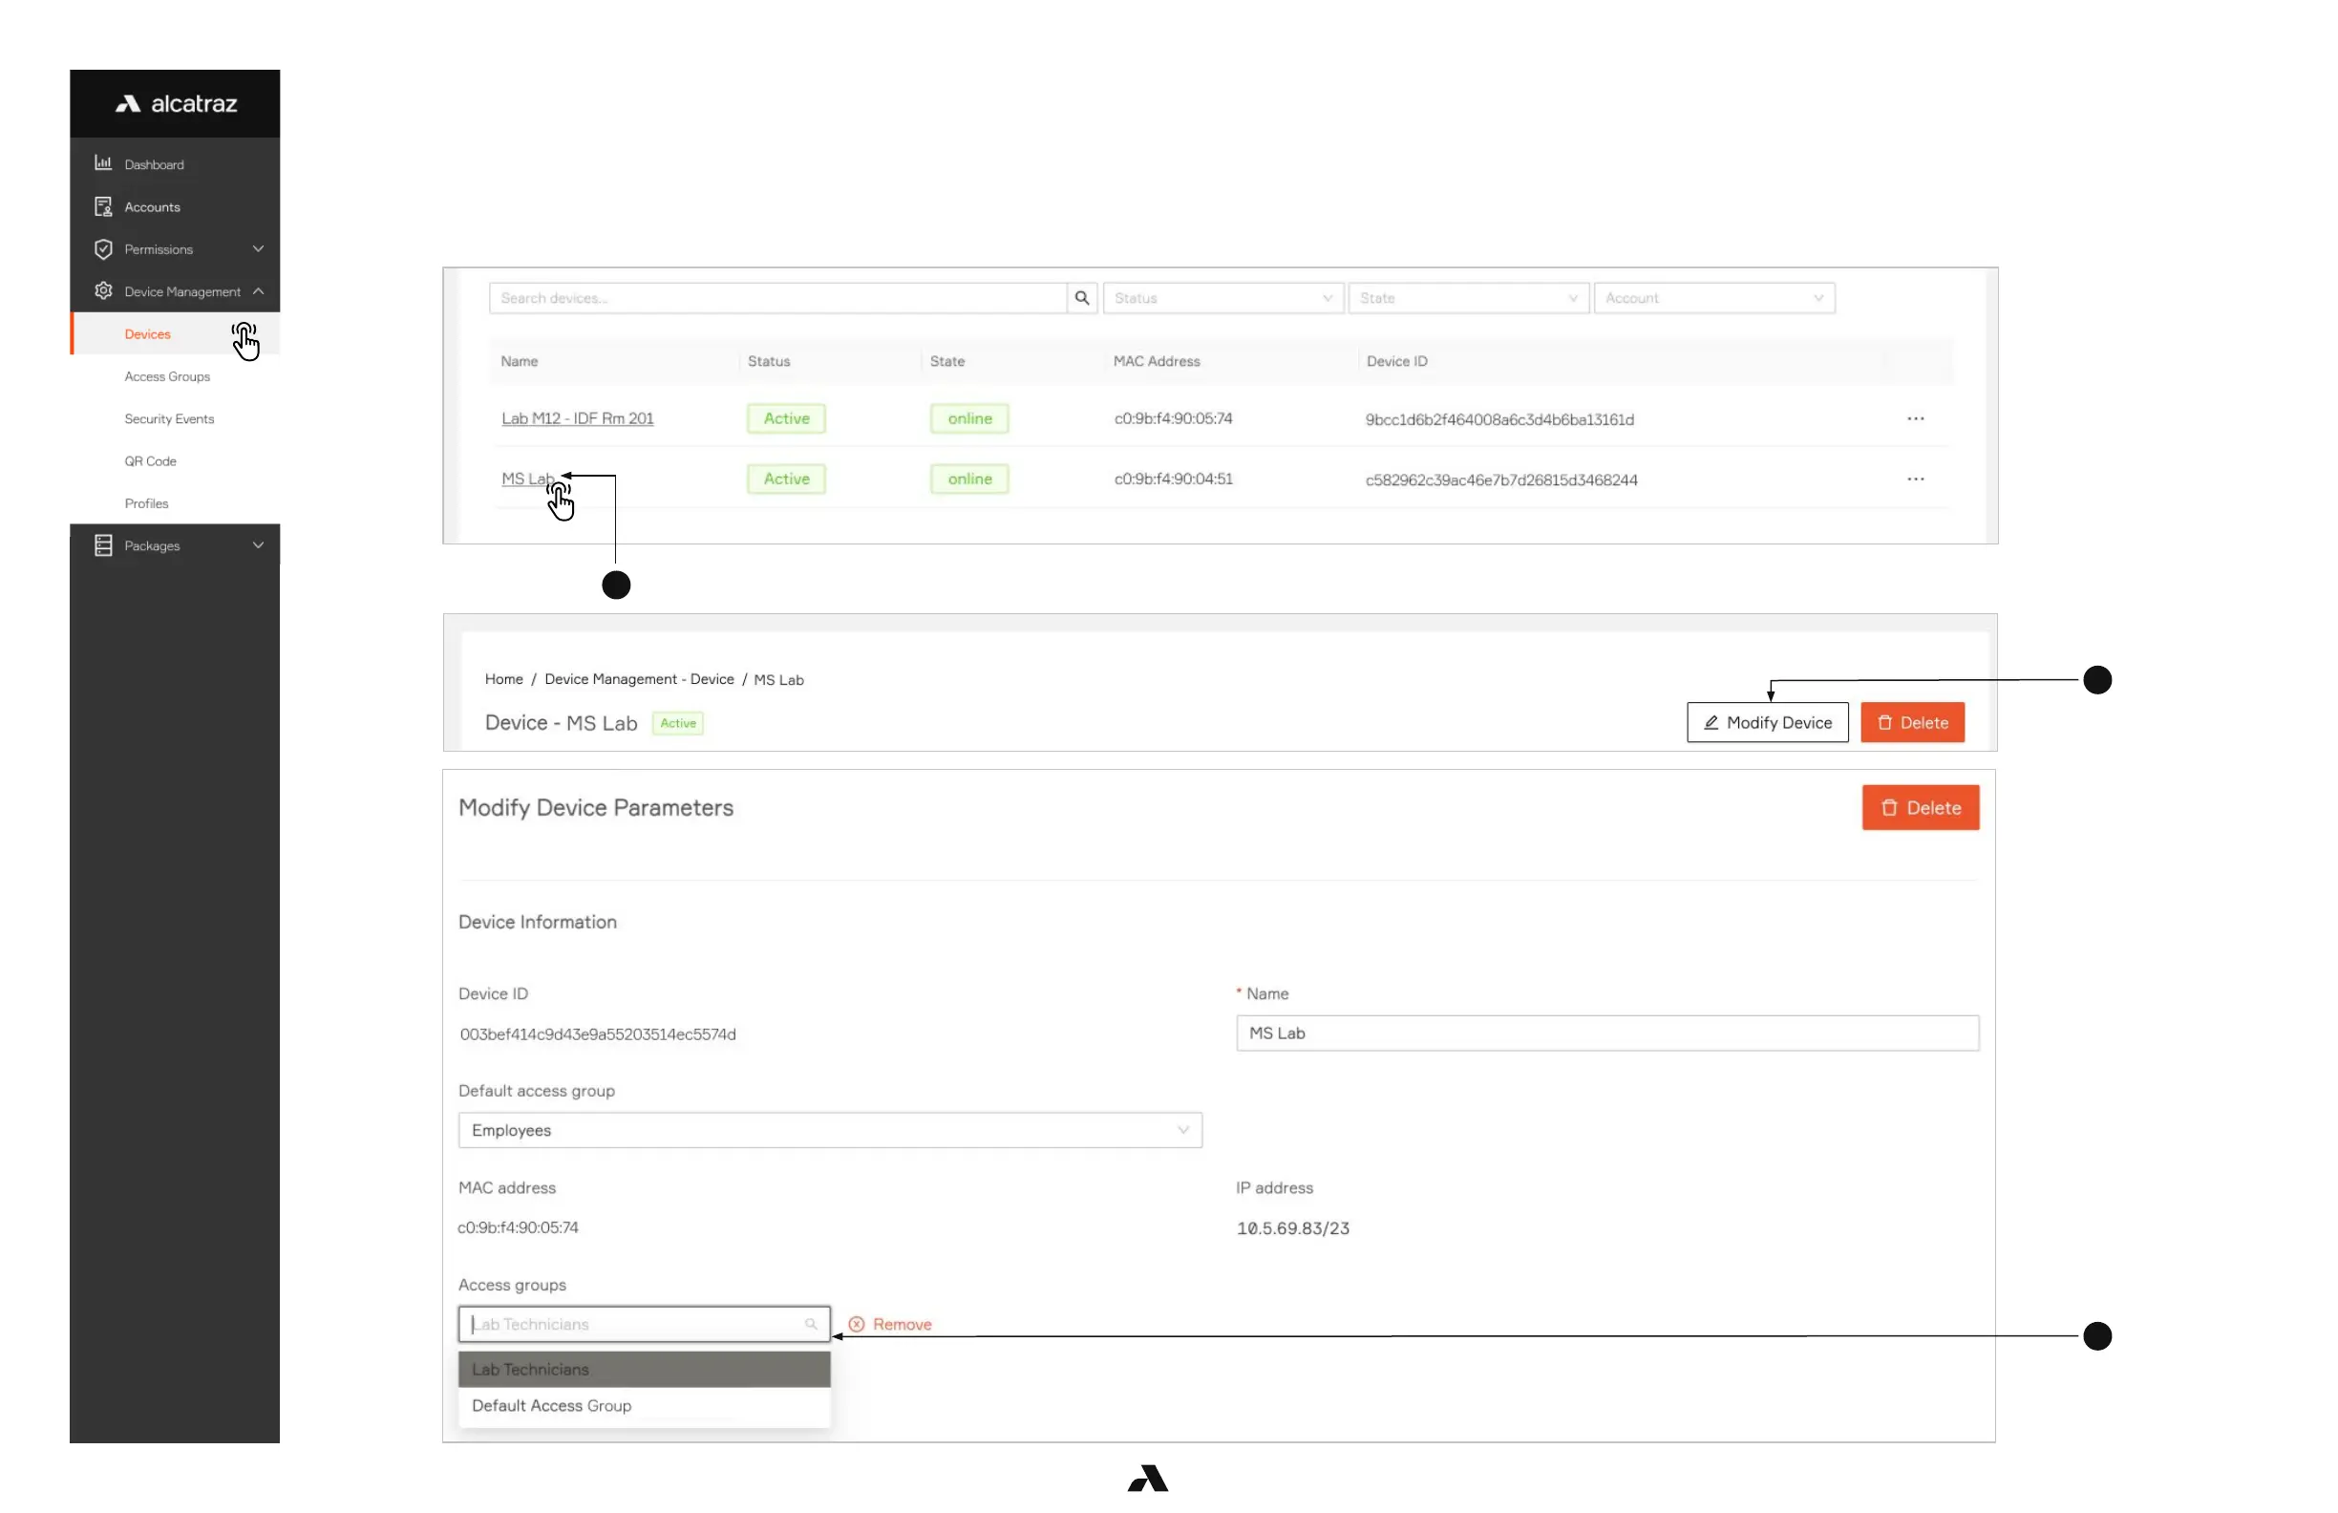Image resolution: width=2338 pixels, height=1513 pixels.
Task: Click the Modify Device button
Action: pos(1766,723)
